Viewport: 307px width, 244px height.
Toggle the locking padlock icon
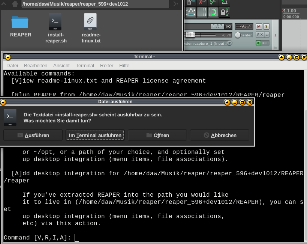click(x=224, y=12)
